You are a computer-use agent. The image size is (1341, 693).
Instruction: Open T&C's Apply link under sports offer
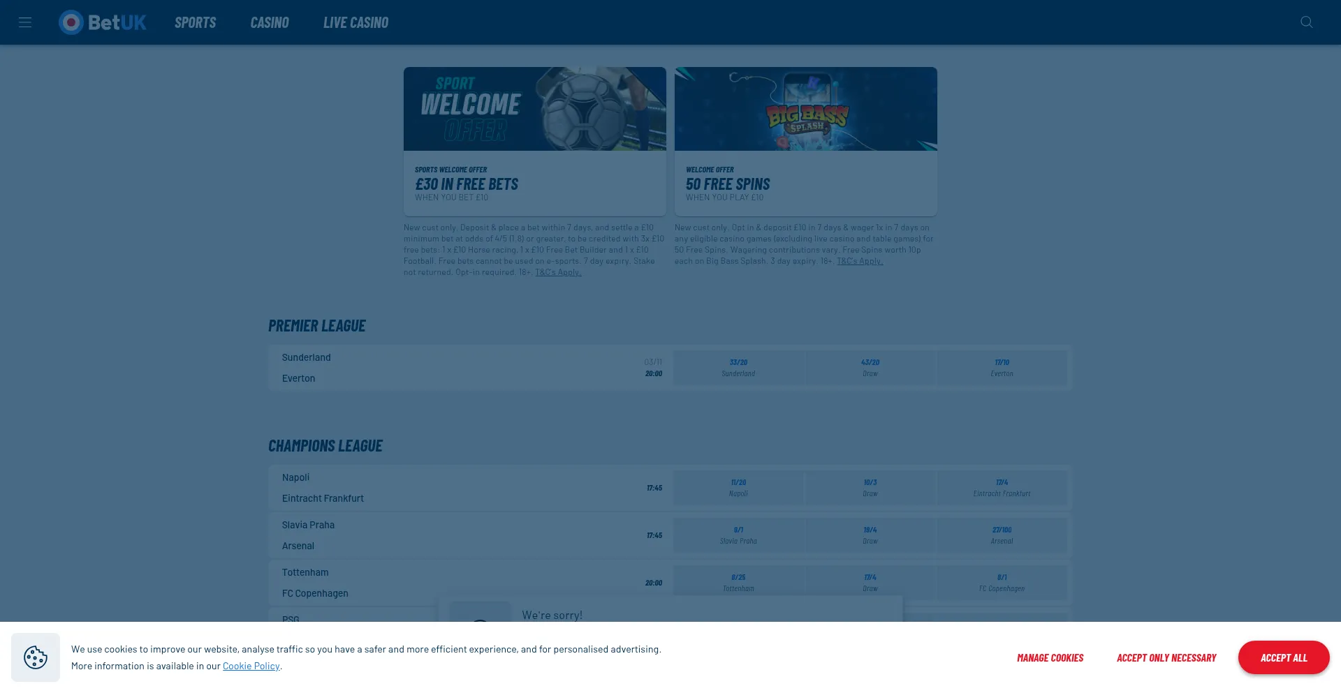pyautogui.click(x=557, y=272)
